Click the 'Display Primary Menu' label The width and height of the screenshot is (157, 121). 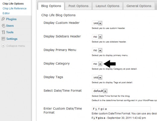(60, 50)
